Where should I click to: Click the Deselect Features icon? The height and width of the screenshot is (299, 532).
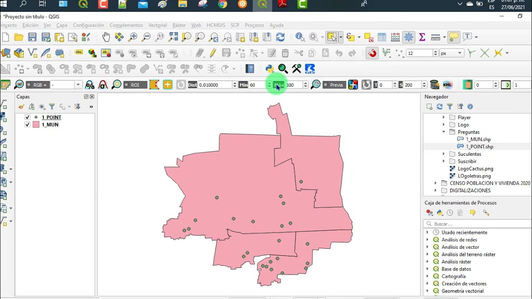click(369, 37)
